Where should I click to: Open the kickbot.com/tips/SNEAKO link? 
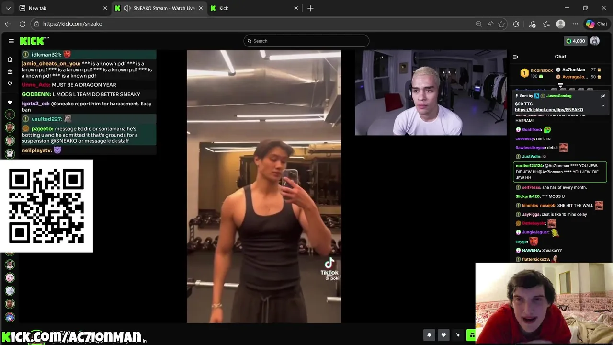[549, 110]
